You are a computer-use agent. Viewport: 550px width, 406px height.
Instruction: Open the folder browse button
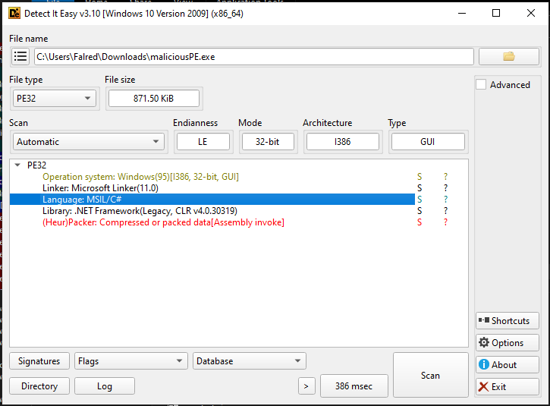(x=509, y=57)
